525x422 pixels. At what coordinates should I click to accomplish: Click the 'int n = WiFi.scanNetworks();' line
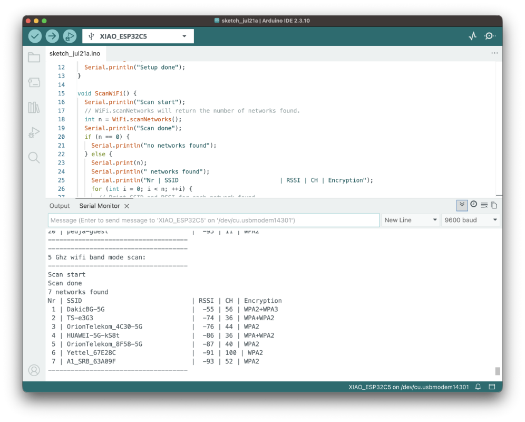pos(133,119)
